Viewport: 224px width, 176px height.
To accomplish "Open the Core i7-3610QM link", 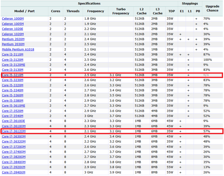I will (14, 126).
